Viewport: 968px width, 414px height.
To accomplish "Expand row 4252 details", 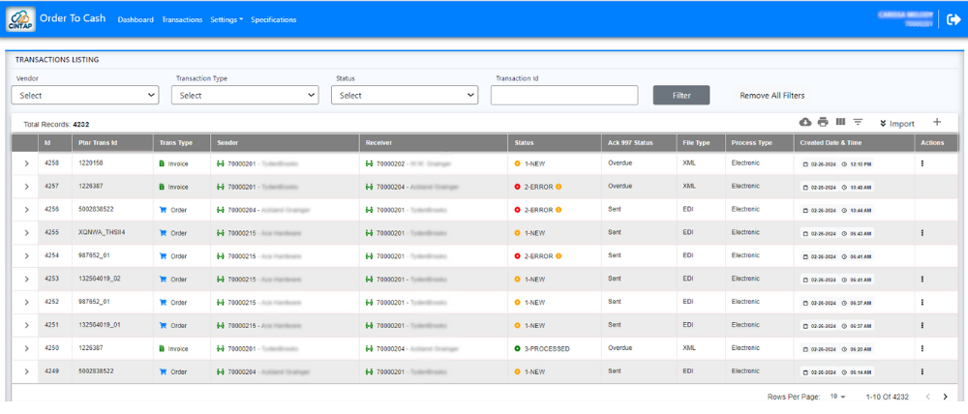I will click(x=26, y=303).
